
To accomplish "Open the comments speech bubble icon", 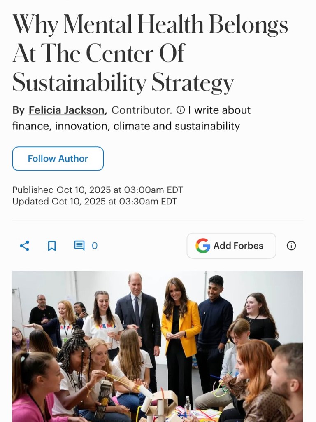I will pyautogui.click(x=79, y=246).
